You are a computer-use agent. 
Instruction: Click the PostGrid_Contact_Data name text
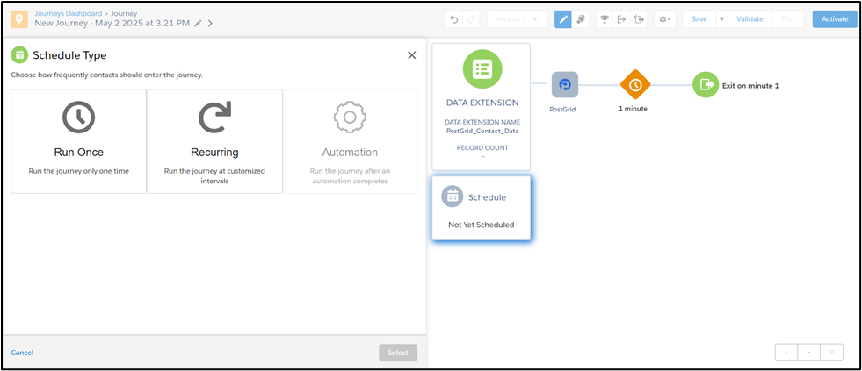482,131
